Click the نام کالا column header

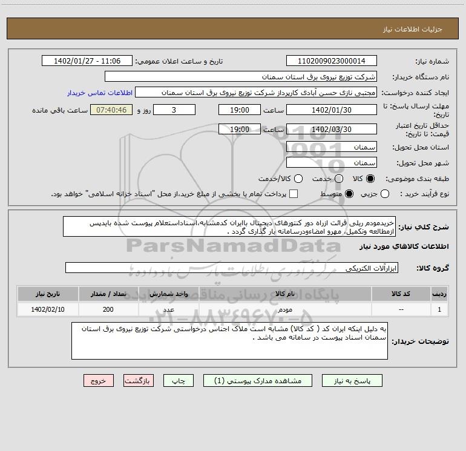[285, 294]
